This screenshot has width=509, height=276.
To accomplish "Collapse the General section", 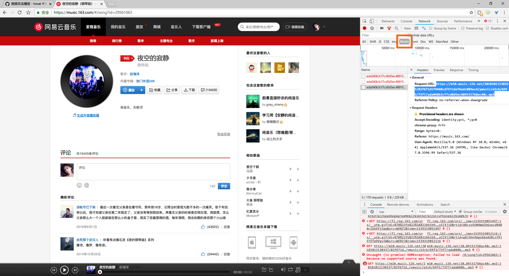I will 411,77.
